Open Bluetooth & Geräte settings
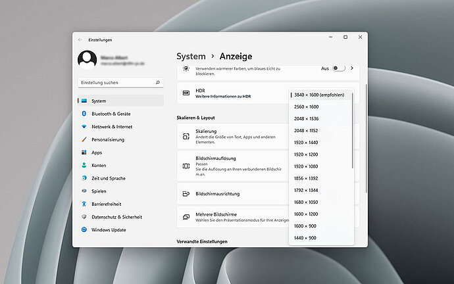The image size is (454, 284). 120,114
